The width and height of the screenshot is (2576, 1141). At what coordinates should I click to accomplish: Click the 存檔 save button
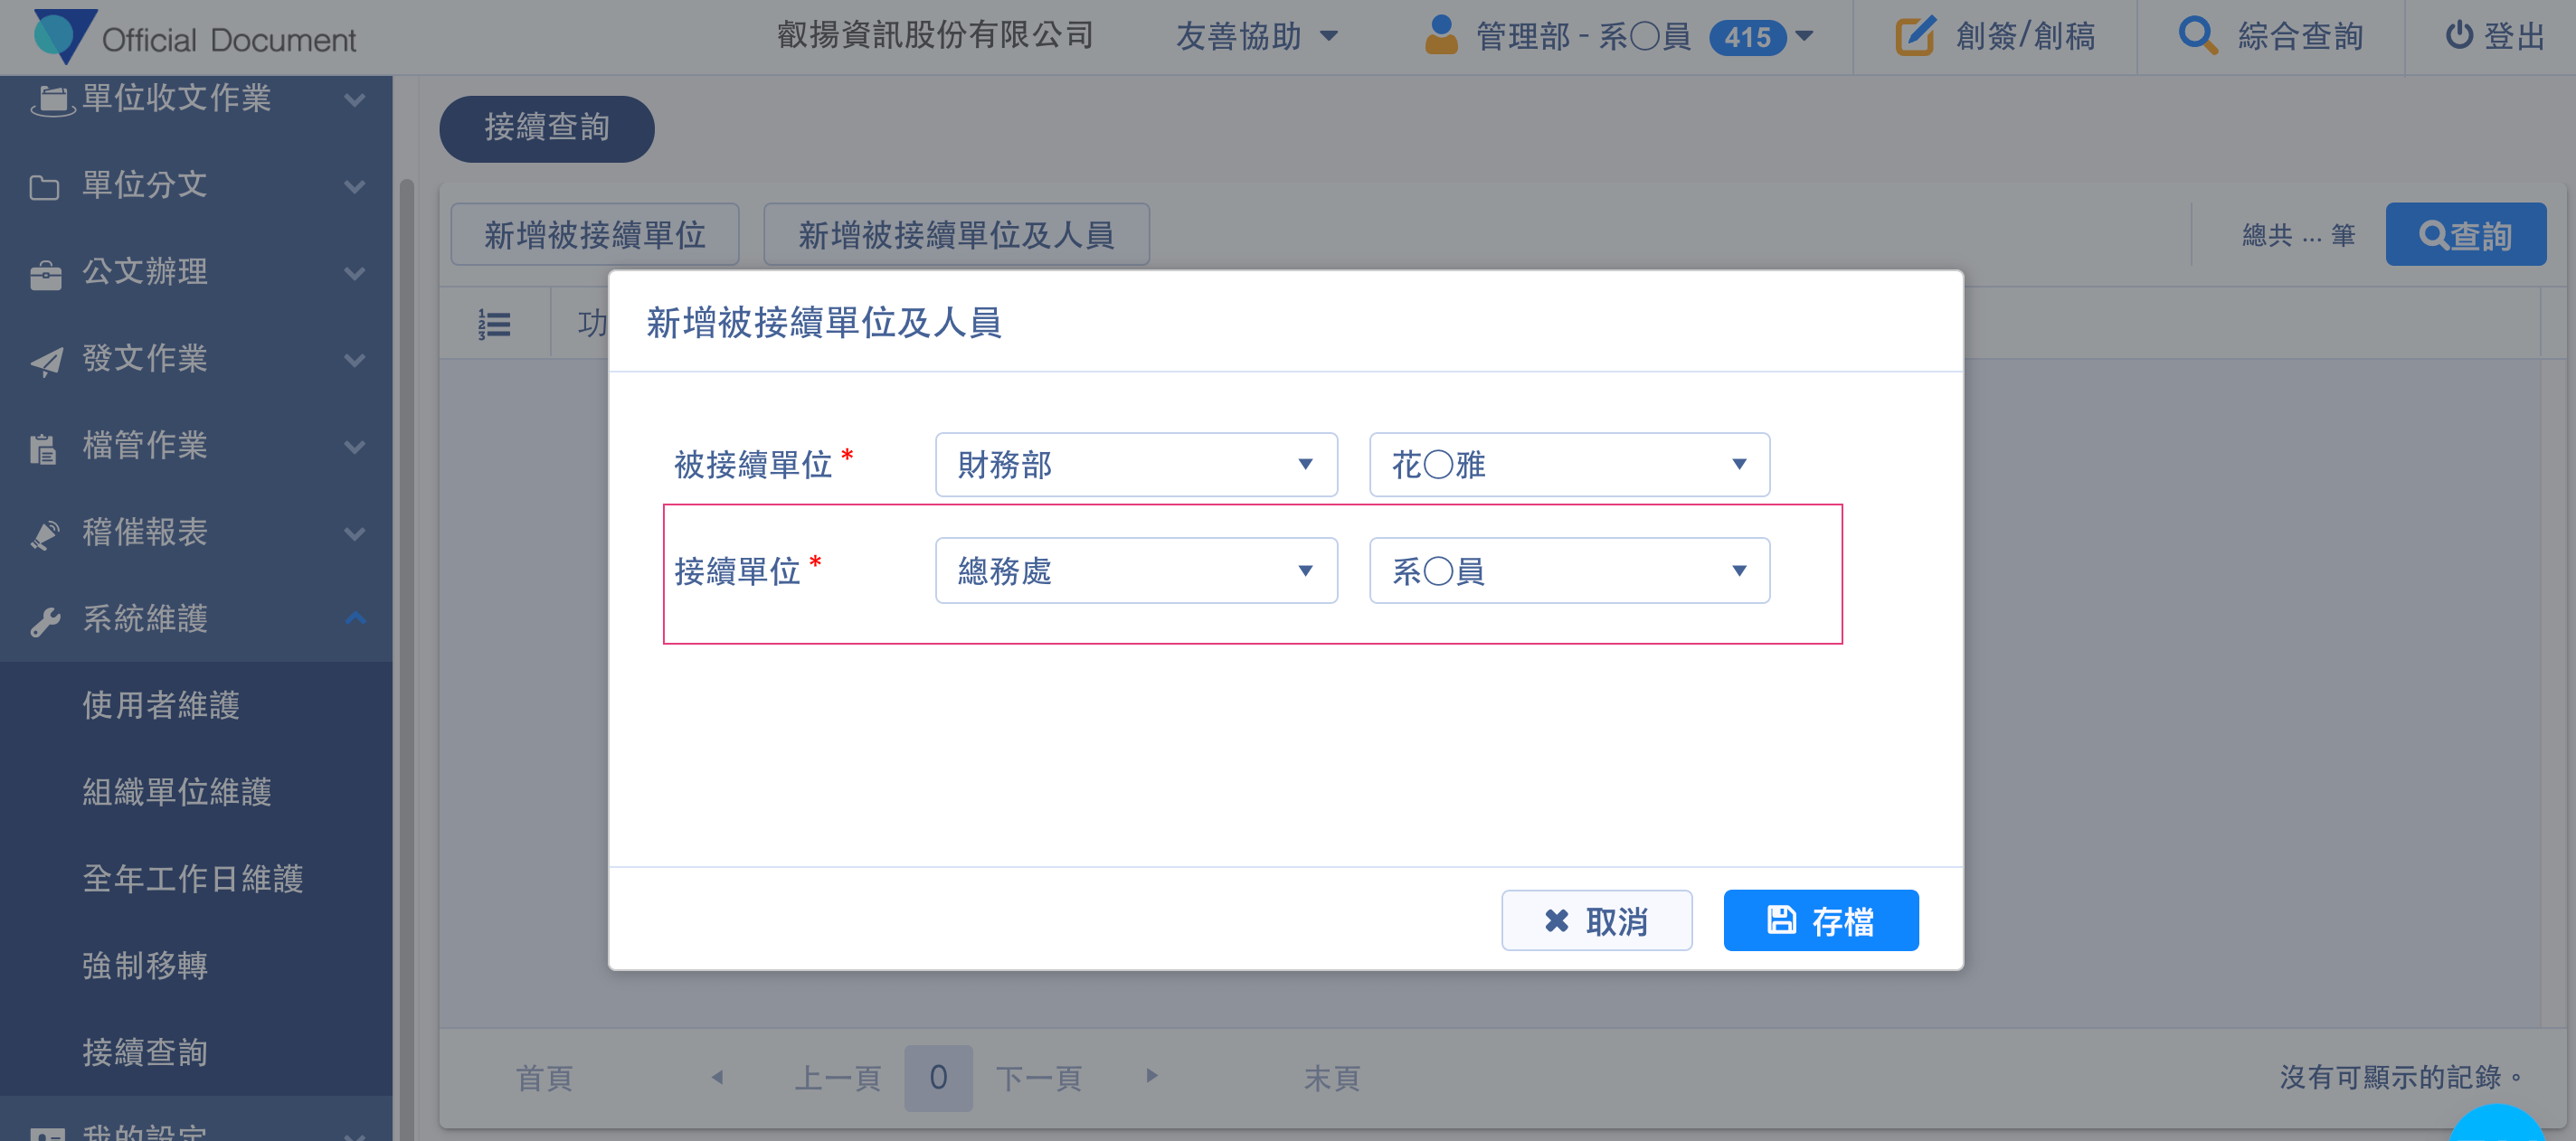click(x=1820, y=920)
